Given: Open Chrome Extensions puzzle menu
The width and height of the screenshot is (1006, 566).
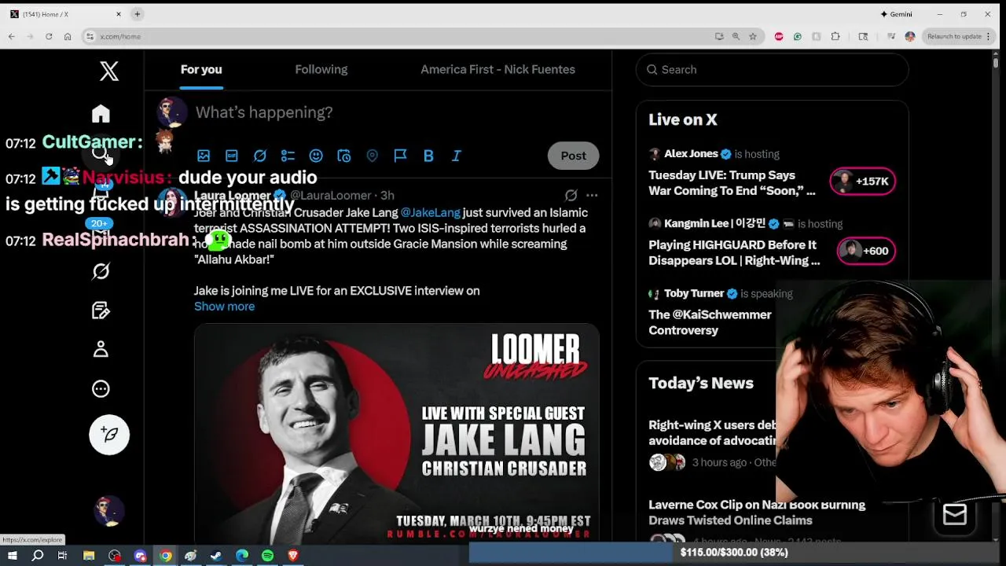Looking at the screenshot, I should 835,36.
